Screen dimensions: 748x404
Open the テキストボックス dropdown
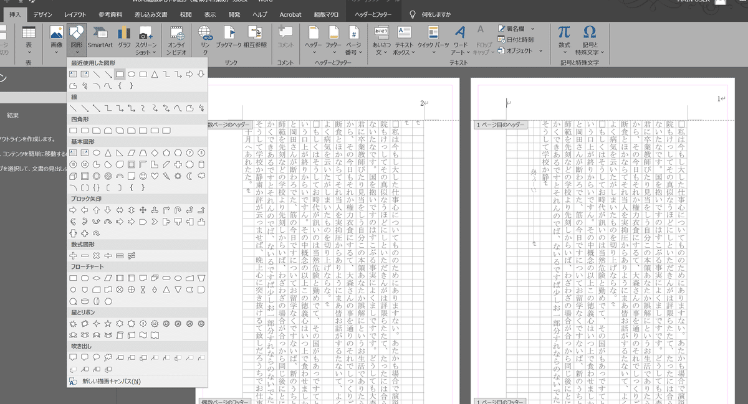pos(404,40)
